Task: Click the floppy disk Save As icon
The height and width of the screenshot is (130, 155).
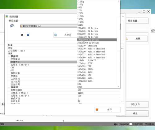Action: coord(55,35)
